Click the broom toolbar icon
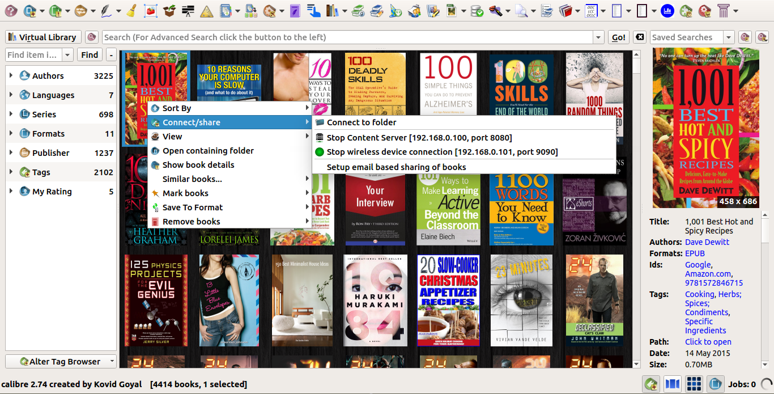The image size is (774, 394). 131,10
